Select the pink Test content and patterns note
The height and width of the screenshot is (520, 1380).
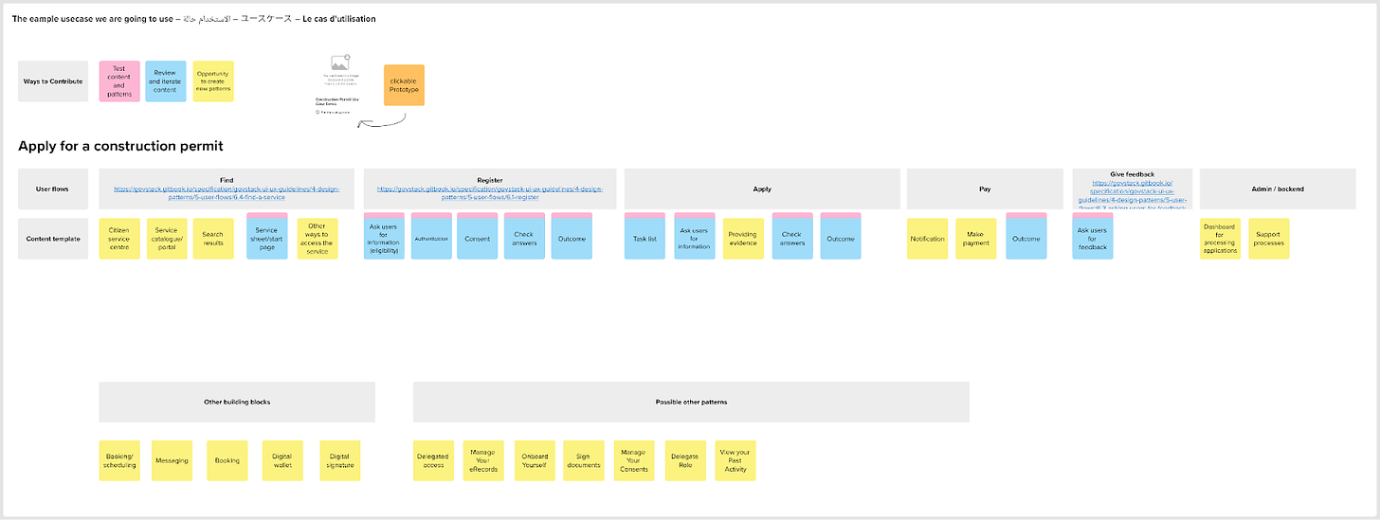click(119, 81)
